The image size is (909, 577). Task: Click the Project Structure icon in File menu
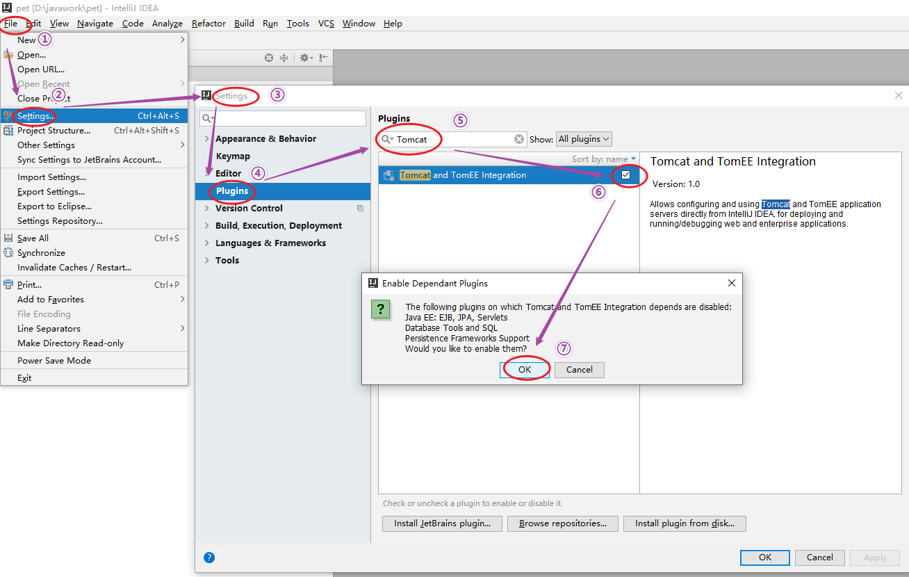8,131
